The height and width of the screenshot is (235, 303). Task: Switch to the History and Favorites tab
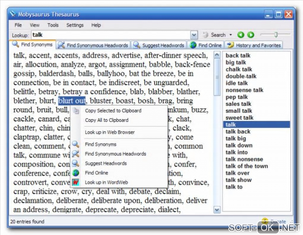point(254,45)
